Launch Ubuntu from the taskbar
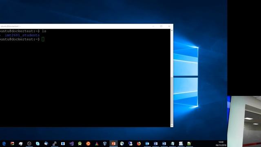The height and width of the screenshot is (147, 261). point(88,143)
